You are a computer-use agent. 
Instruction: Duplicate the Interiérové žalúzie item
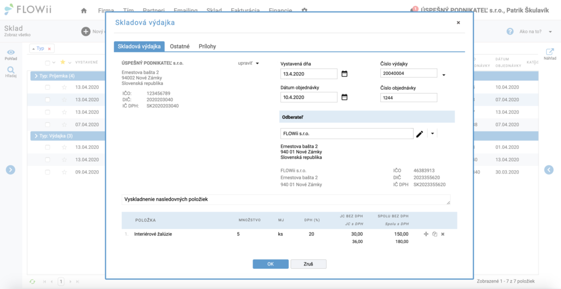[434, 234]
